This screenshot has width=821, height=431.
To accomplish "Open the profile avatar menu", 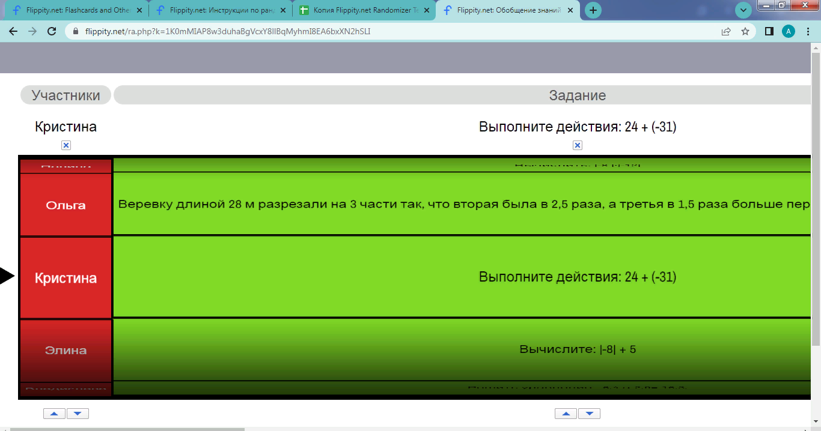I will (x=789, y=32).
